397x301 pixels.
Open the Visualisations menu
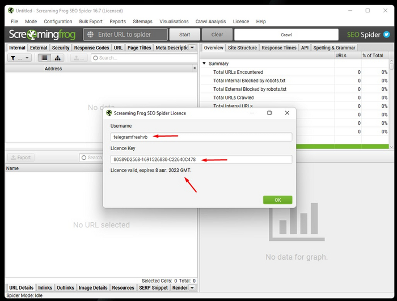point(174,22)
